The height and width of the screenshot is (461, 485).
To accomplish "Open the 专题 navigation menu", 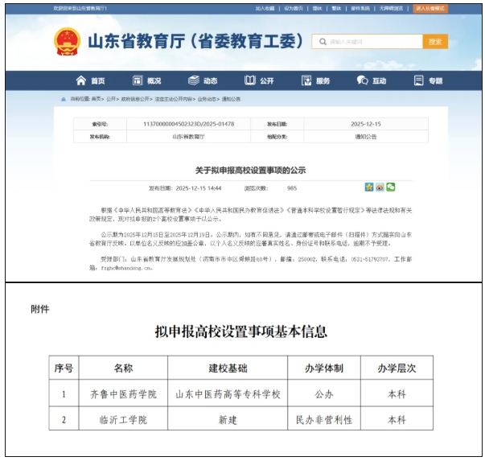I will (428, 80).
